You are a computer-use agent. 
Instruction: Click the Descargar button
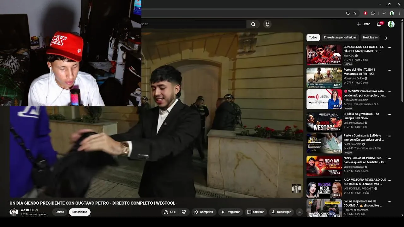coord(281,212)
